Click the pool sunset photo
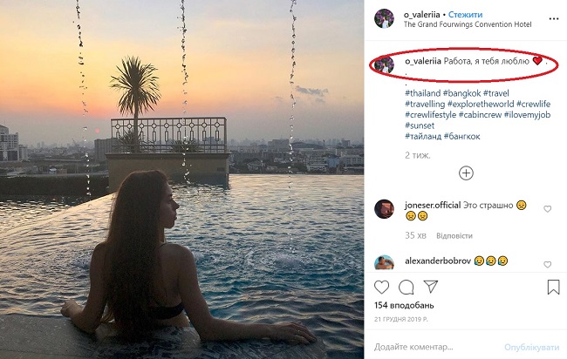 click(181, 179)
